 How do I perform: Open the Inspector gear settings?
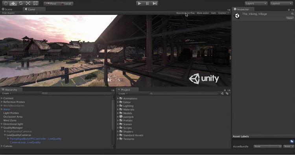292,14
